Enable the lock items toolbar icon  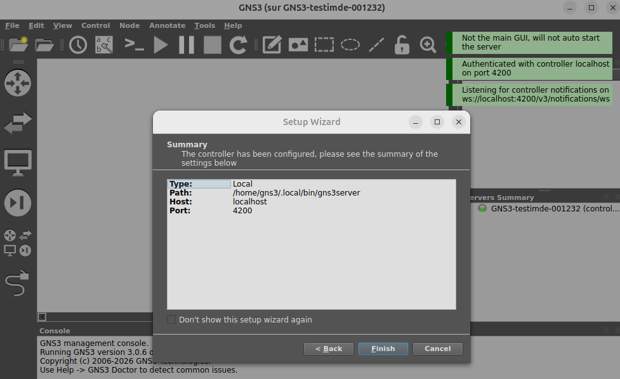(x=401, y=44)
